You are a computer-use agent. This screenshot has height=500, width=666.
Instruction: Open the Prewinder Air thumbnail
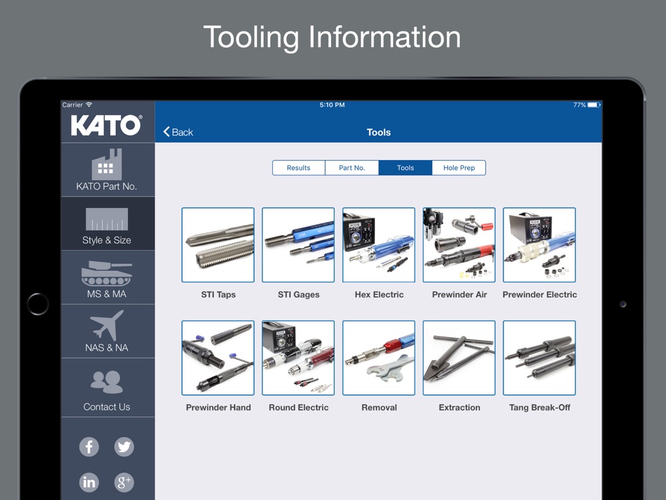(x=459, y=245)
